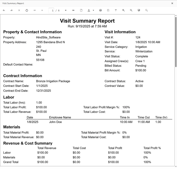Refresh the report with reload icon
The image size is (177, 170).
[x=27, y=11]
